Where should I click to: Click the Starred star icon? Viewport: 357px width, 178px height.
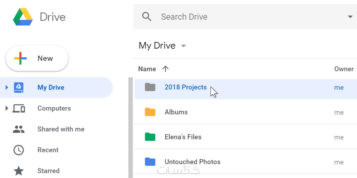19,171
